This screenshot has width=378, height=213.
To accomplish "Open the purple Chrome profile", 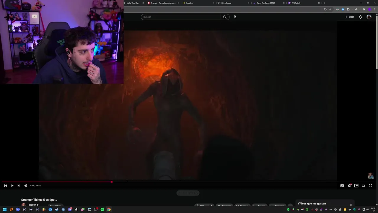I will (369, 9).
